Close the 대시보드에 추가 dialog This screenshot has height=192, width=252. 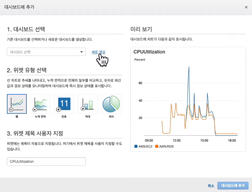pos(246,7)
